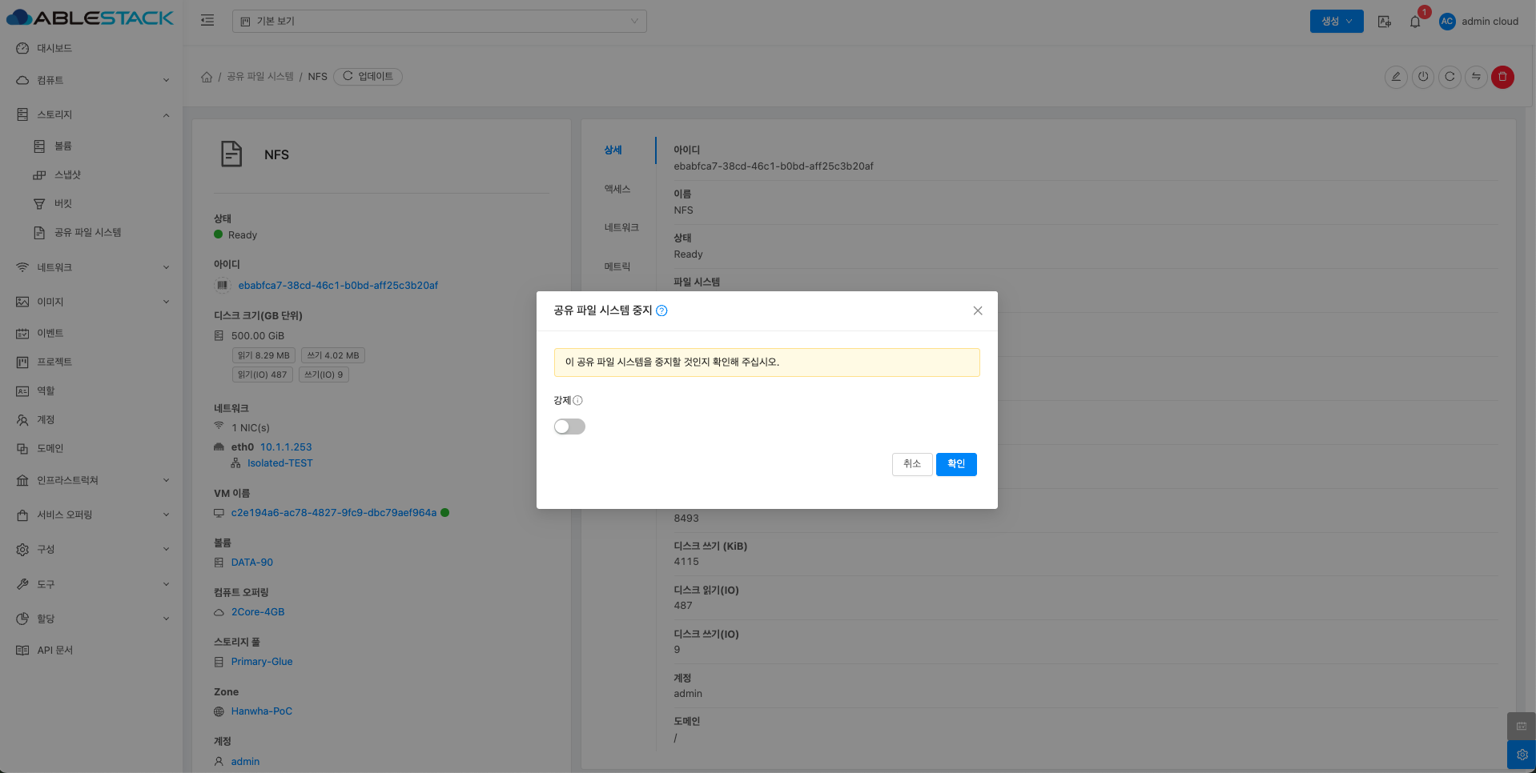Click the home icon in breadcrumb
Image resolution: width=1536 pixels, height=773 pixels.
pyautogui.click(x=207, y=77)
